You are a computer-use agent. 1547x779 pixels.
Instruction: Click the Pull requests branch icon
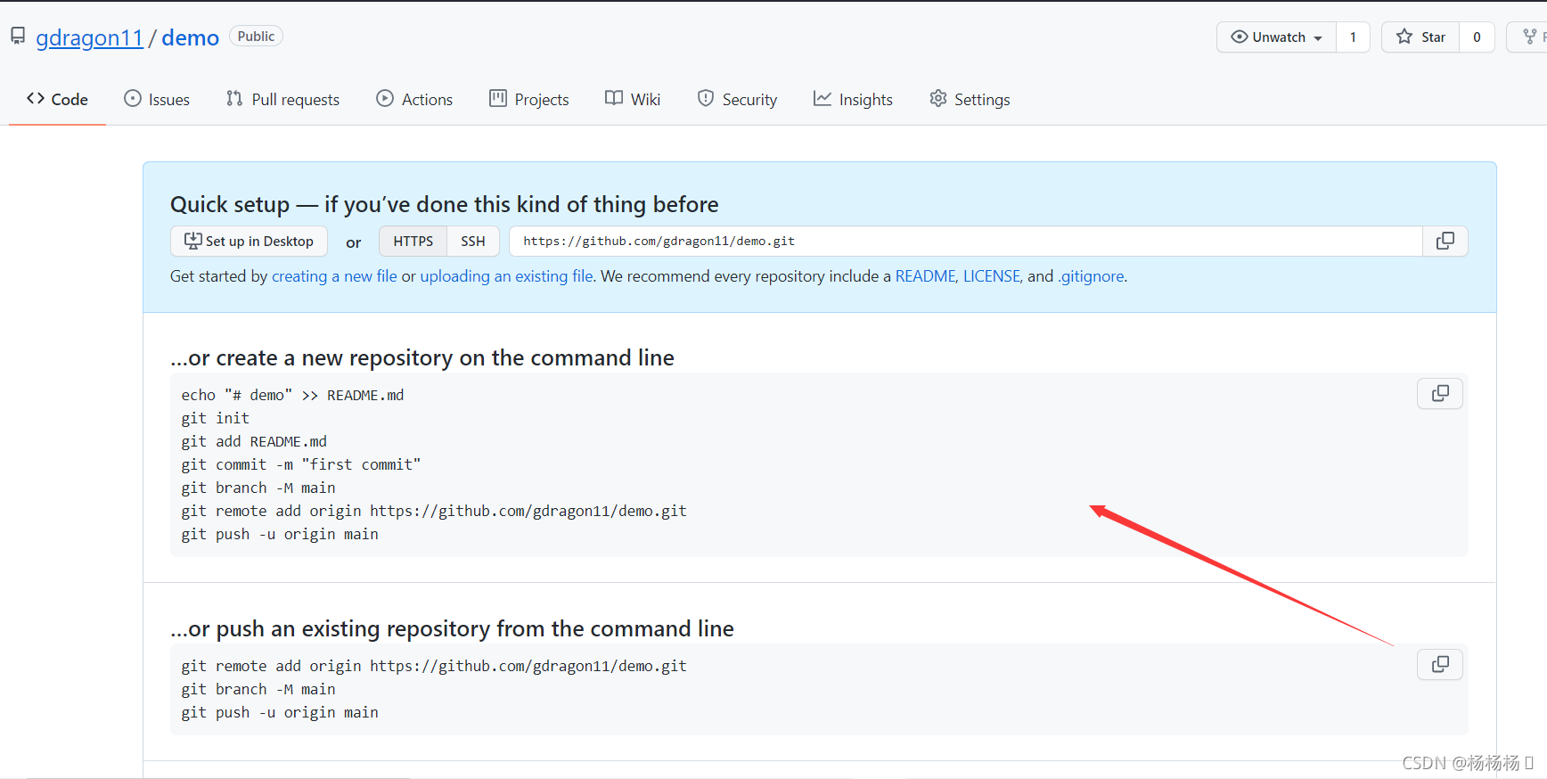point(234,98)
